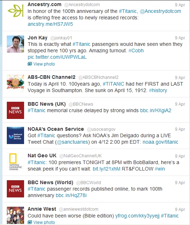The image size is (190, 225).
Task: Click the @NatGeoChannelUK username
Action: [x=80, y=156]
